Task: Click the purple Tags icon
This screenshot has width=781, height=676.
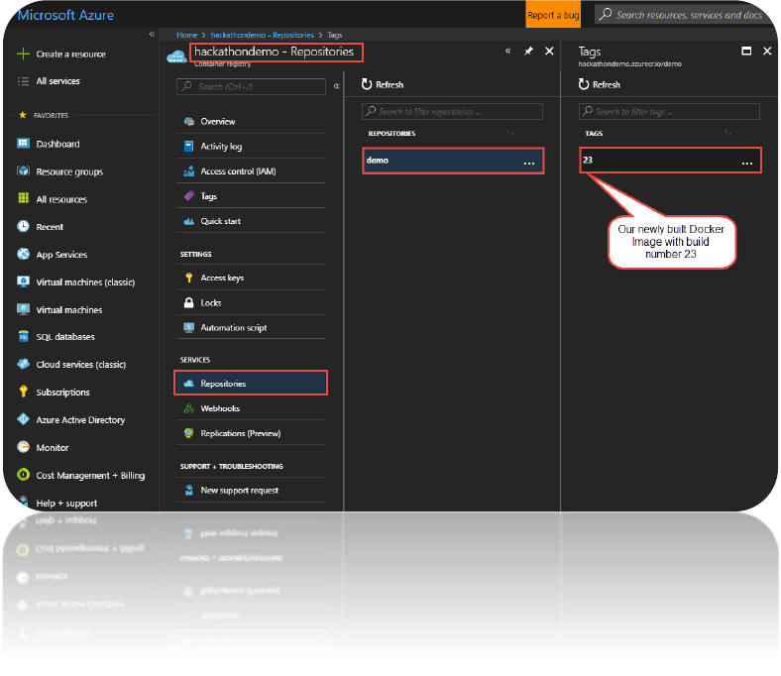Action: click(188, 196)
